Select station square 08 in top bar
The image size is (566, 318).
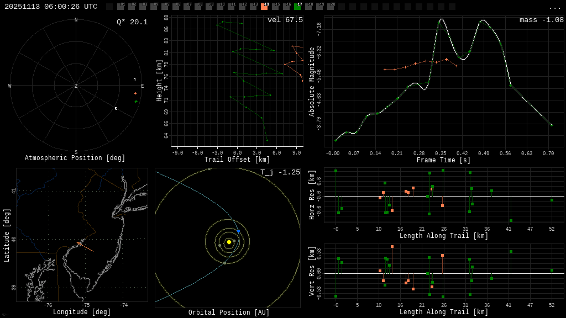(x=198, y=7)
